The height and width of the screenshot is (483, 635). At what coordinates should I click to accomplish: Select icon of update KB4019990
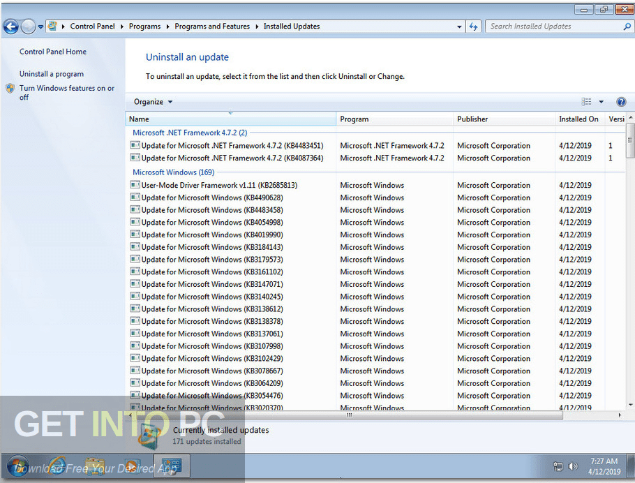point(135,235)
